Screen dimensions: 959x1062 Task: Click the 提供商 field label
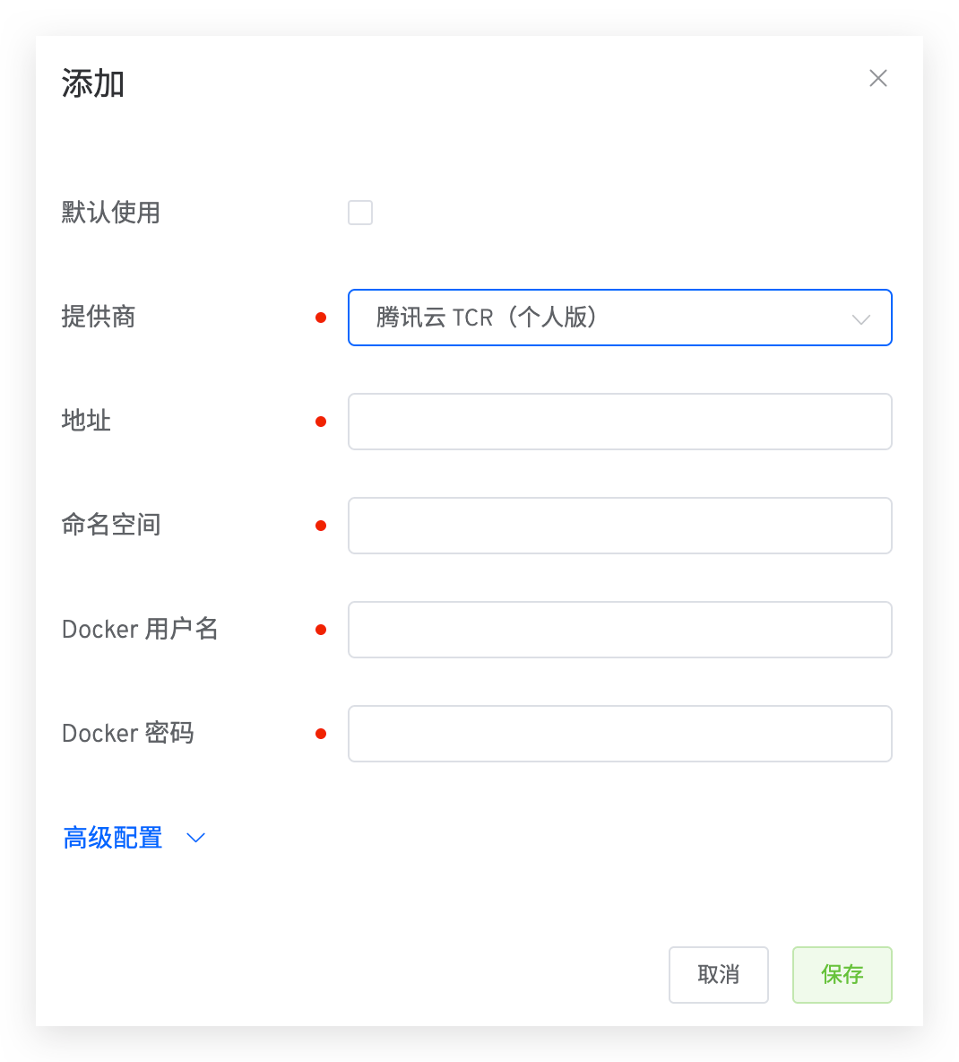click(99, 317)
